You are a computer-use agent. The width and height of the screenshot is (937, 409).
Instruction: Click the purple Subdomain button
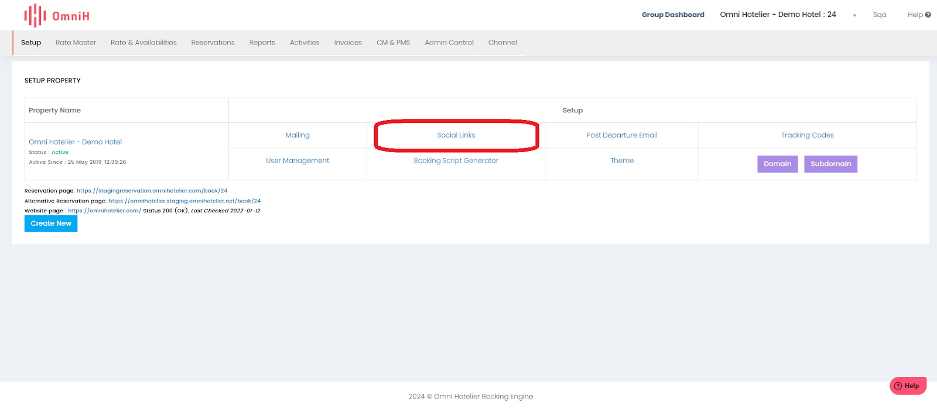(x=830, y=164)
